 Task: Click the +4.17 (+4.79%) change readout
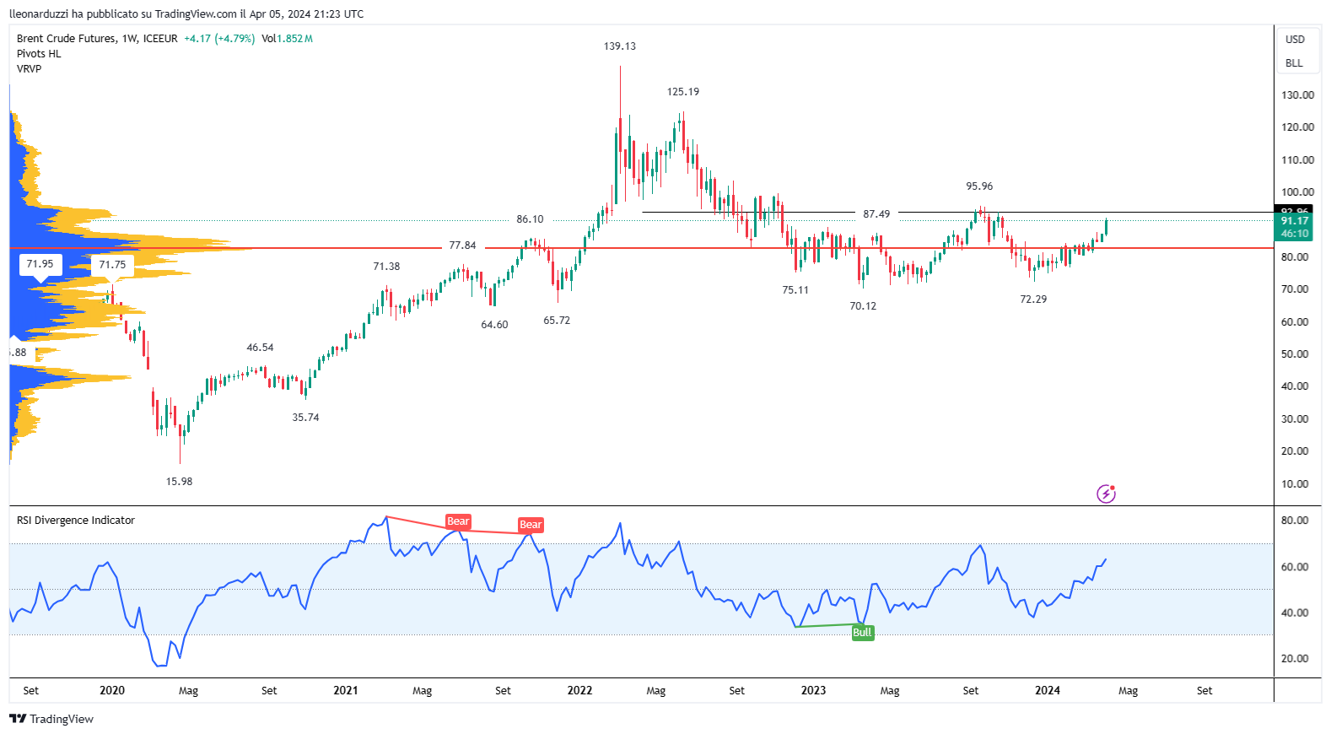pos(219,39)
